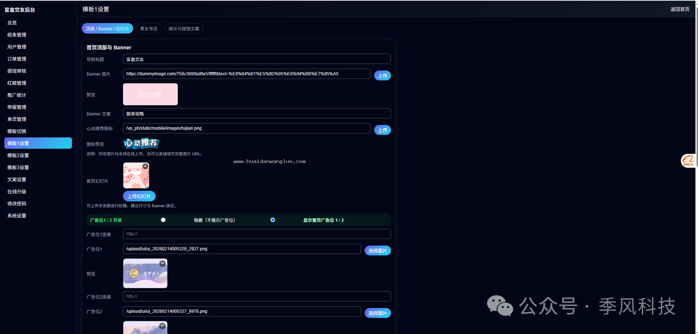Click the 盲盒交友后台 sidebar title

(x=20, y=10)
